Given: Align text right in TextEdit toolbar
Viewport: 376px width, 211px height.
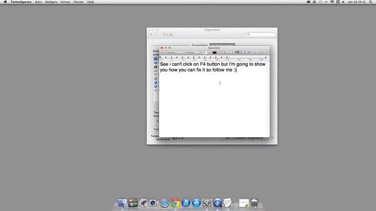Looking at the screenshot, I should click(246, 52).
